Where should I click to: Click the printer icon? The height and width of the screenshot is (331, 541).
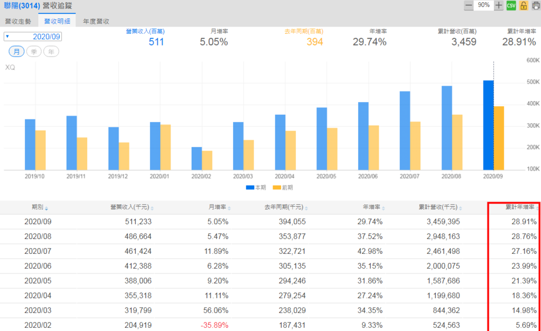(x=536, y=5)
